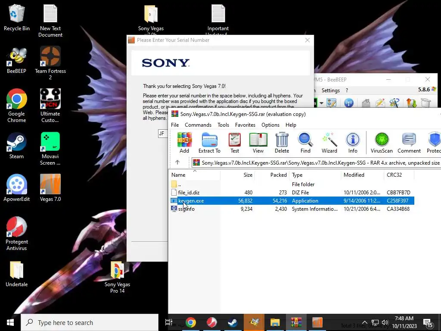Sort file list by Modified column

362,175
